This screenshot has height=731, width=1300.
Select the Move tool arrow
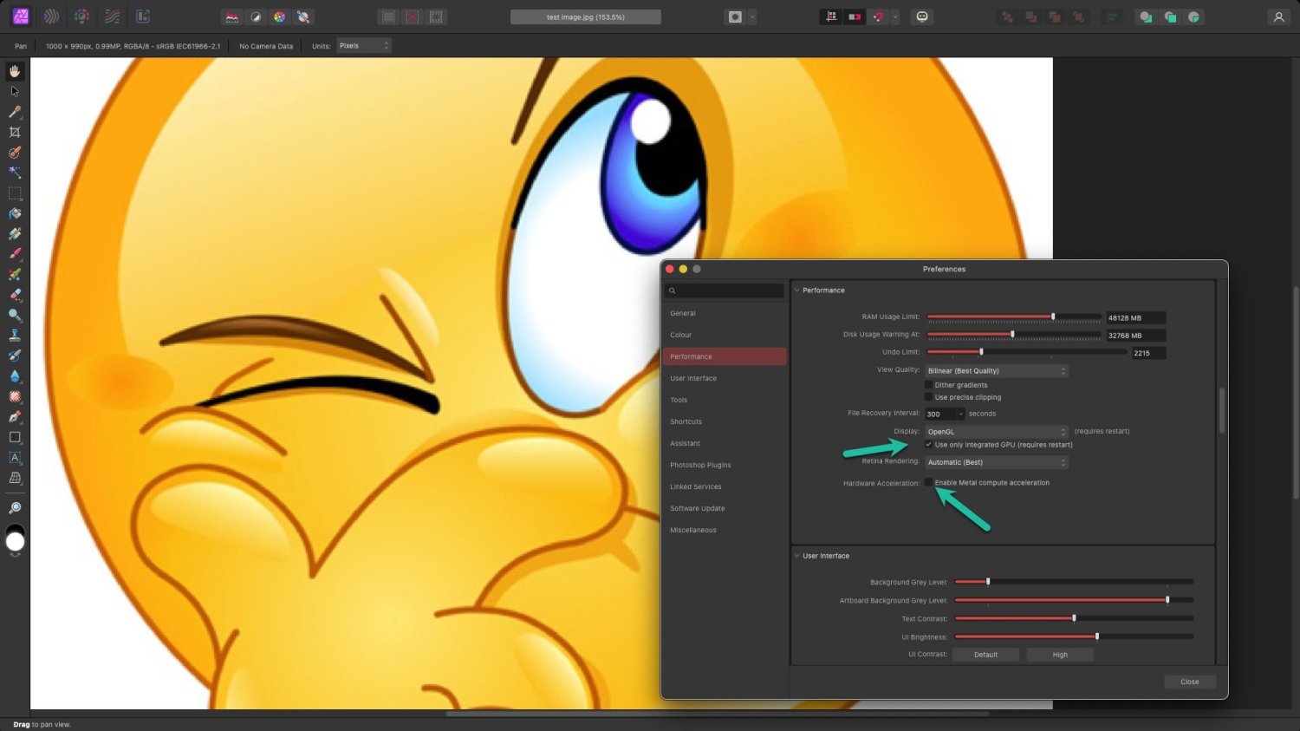pos(15,91)
